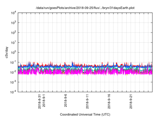This screenshot has height=117, width=168.
Task: Click the 10^4 y-axis tick label
Action: (14, 13)
